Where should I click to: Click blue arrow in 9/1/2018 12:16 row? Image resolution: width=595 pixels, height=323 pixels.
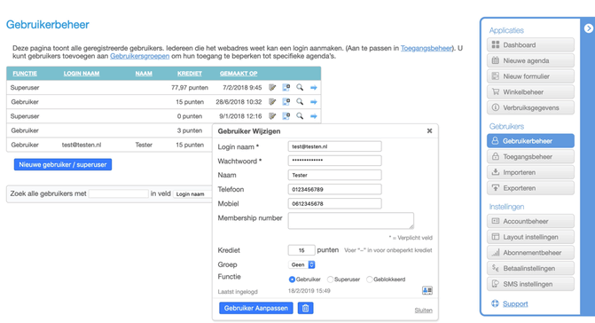313,116
